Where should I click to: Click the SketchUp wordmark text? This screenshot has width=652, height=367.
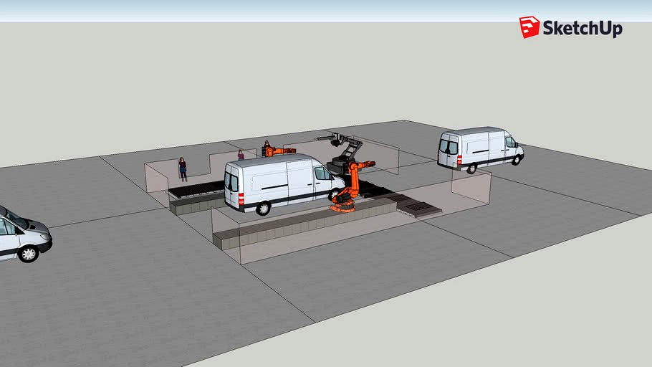(x=583, y=29)
